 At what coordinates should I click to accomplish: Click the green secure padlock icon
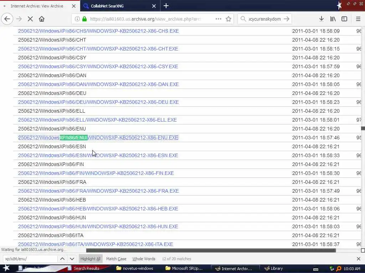(x=84, y=19)
